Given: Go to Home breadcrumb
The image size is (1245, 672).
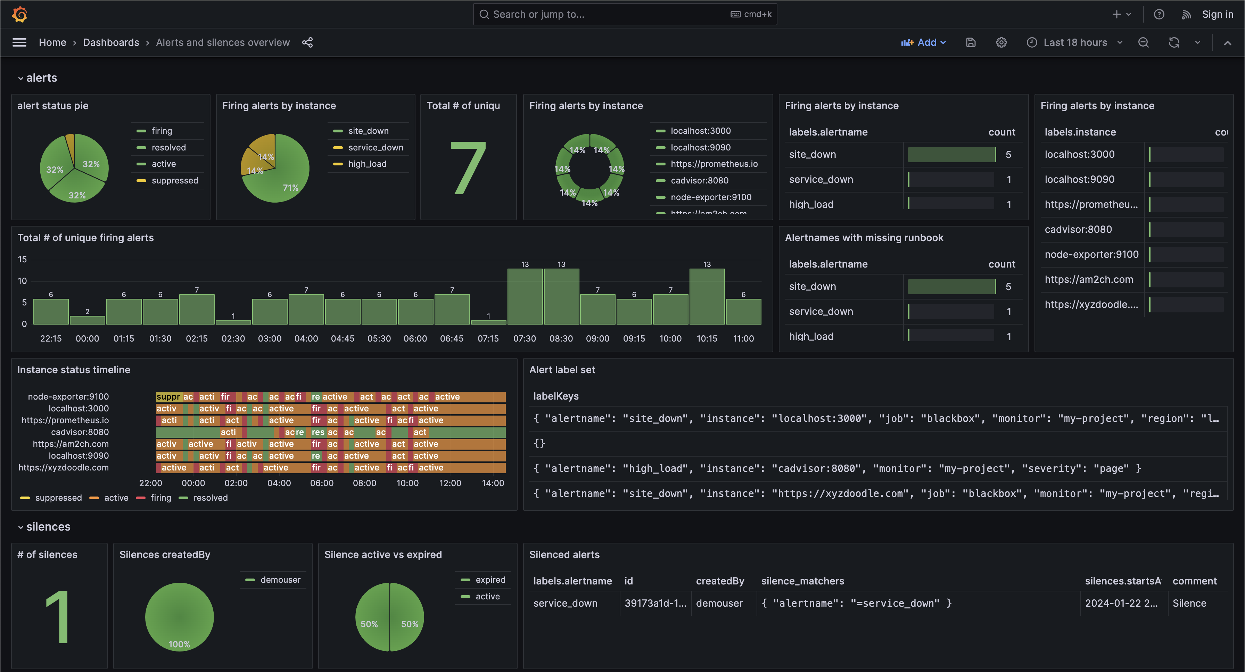Looking at the screenshot, I should (x=52, y=42).
